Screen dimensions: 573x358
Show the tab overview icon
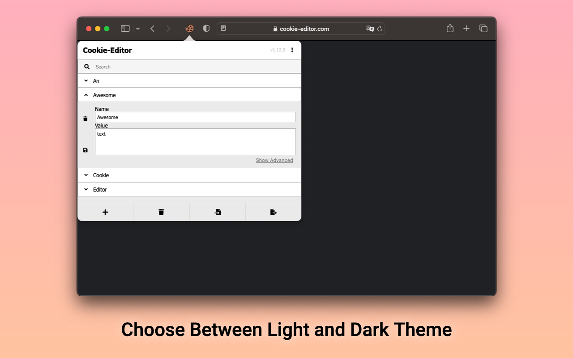pyautogui.click(x=483, y=28)
